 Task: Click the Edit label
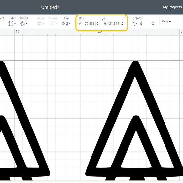(12, 18)
